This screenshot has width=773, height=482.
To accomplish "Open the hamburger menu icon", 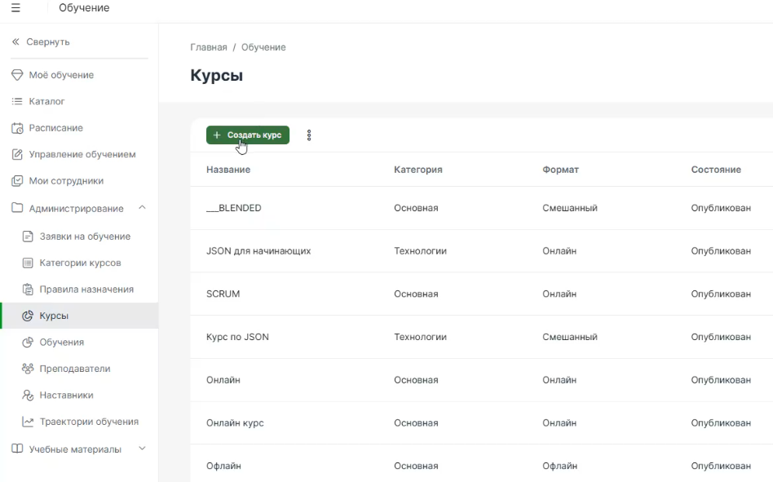I will 15,8.
